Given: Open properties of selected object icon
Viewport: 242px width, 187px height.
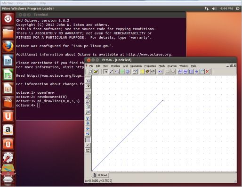Looking at the screenshot, I should (135, 72).
